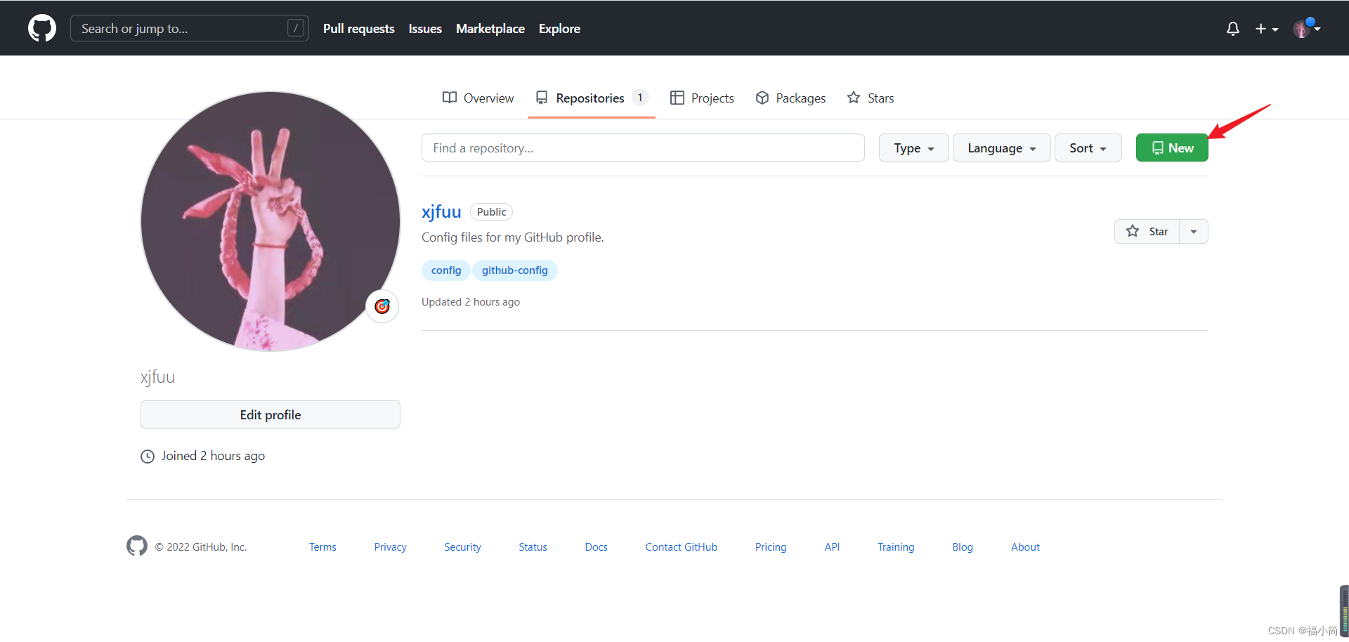Switch to the Stars tab
1349x642 pixels.
click(x=871, y=98)
